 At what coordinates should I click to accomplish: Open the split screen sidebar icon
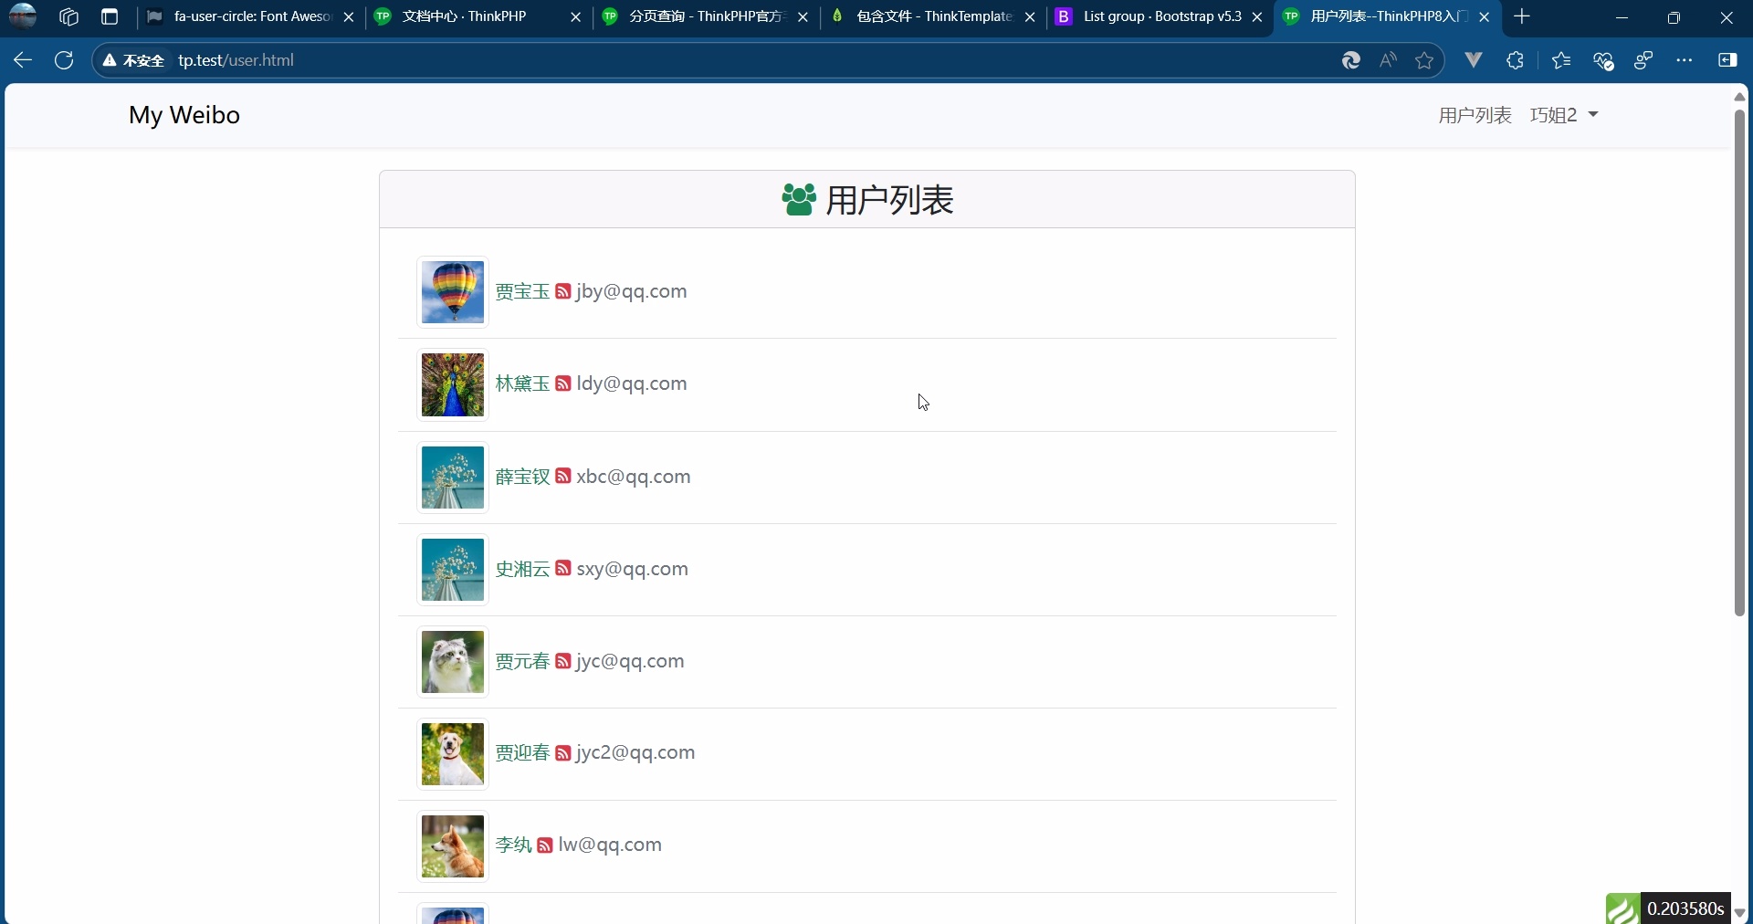click(1728, 60)
